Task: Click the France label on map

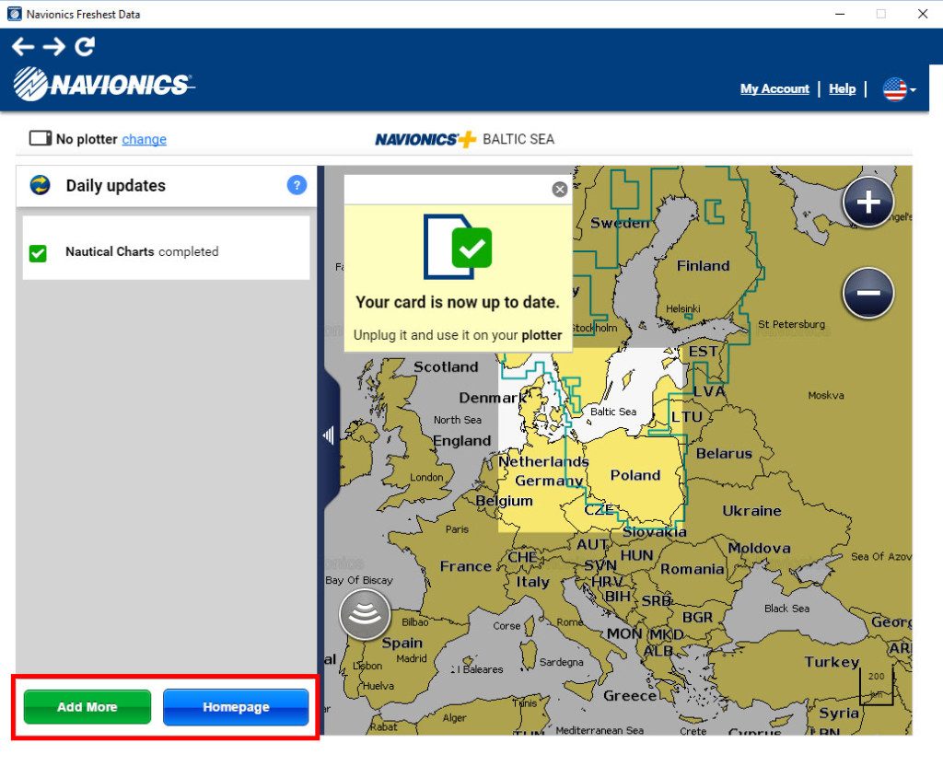Action: [465, 566]
